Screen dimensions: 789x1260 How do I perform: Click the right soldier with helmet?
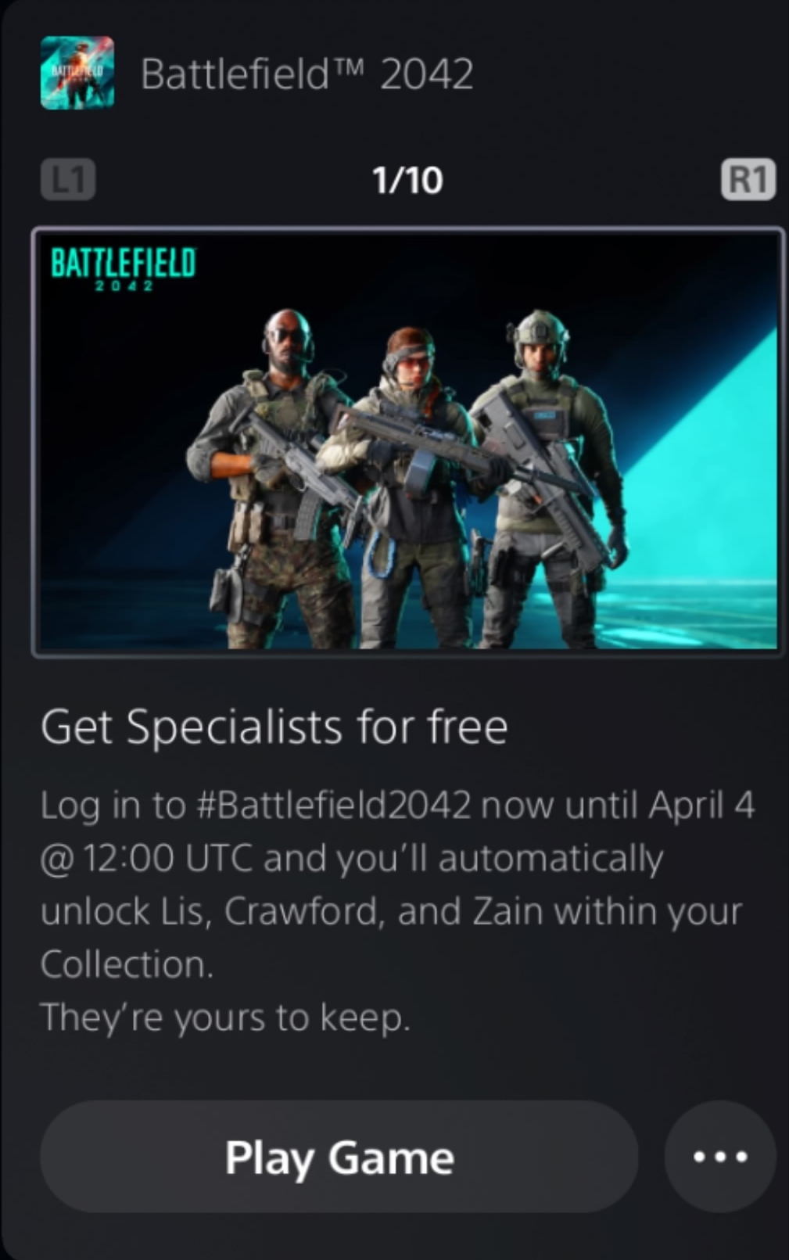point(547,479)
